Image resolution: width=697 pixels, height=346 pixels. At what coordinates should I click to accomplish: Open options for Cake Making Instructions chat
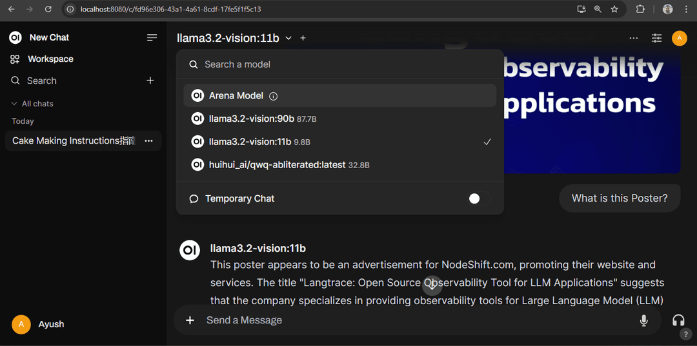point(149,140)
